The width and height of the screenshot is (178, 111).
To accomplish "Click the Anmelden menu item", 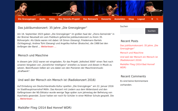I will 120,19.
